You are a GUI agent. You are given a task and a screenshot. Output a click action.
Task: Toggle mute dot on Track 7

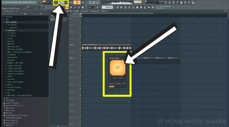click(x=80, y=63)
